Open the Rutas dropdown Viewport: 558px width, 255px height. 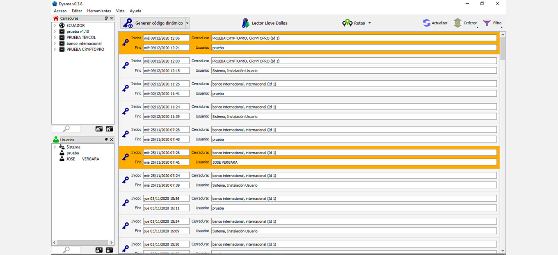357,23
